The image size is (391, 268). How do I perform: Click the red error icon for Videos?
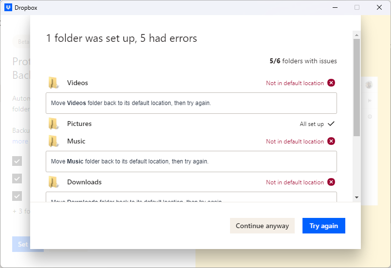pyautogui.click(x=331, y=83)
